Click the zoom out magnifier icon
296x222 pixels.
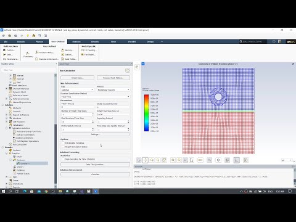click(x=179, y=160)
